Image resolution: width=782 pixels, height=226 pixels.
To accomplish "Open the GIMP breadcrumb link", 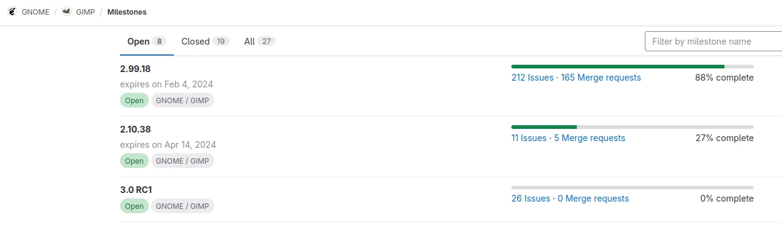I will [85, 12].
